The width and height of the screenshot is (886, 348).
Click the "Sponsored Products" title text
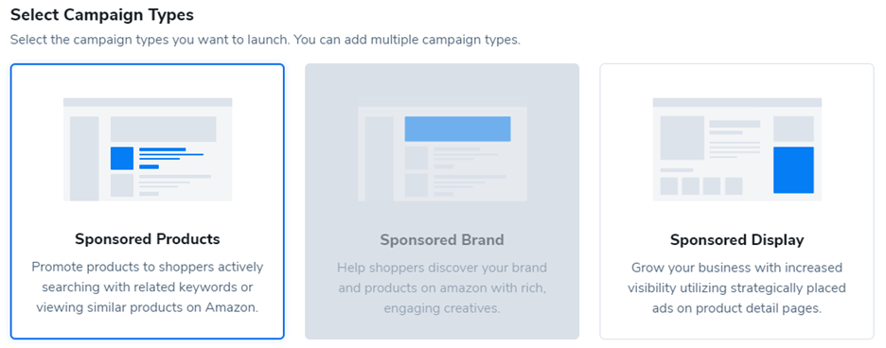point(148,239)
